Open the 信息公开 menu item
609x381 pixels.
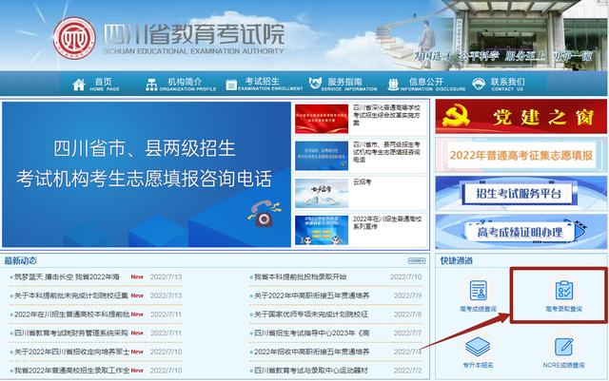tap(433, 84)
